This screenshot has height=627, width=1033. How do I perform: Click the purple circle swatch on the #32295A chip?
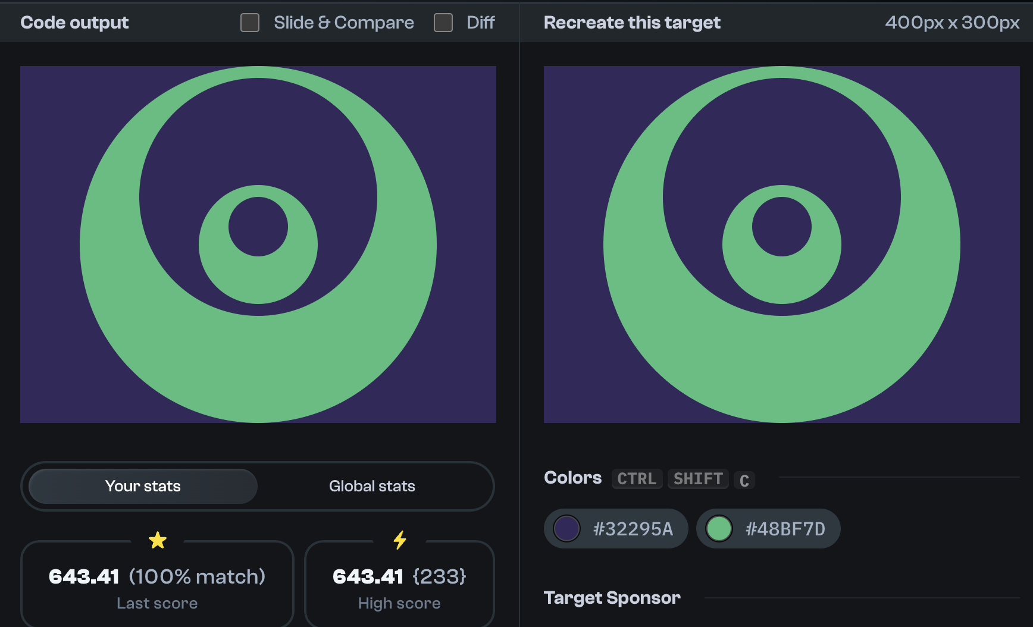566,528
